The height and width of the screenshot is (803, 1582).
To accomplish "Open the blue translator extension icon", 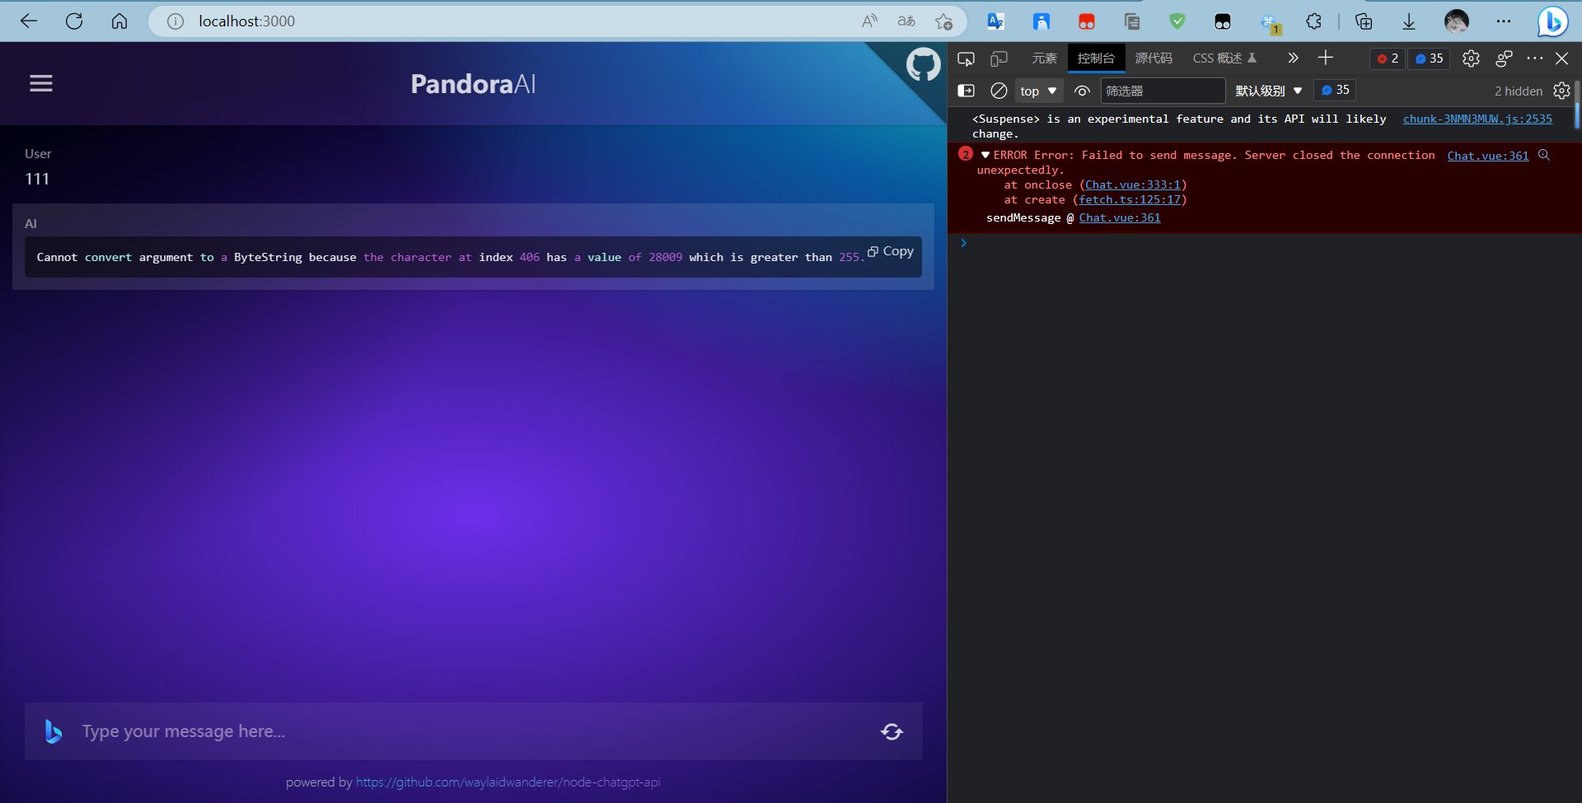I will click(996, 21).
